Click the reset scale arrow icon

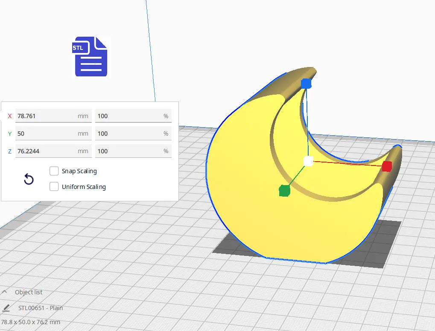coord(29,179)
